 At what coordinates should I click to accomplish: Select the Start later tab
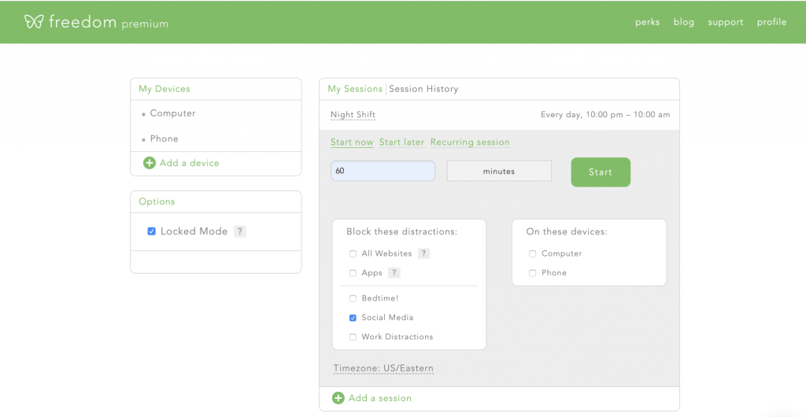[x=402, y=142]
